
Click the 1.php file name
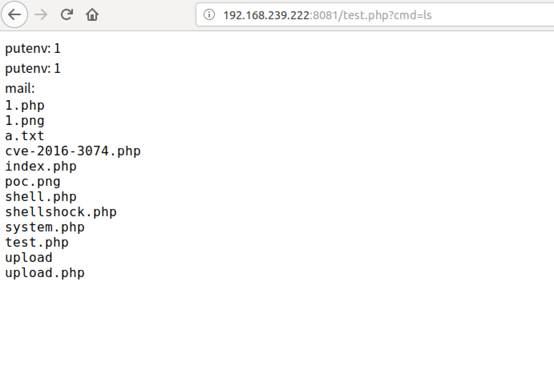(25, 105)
